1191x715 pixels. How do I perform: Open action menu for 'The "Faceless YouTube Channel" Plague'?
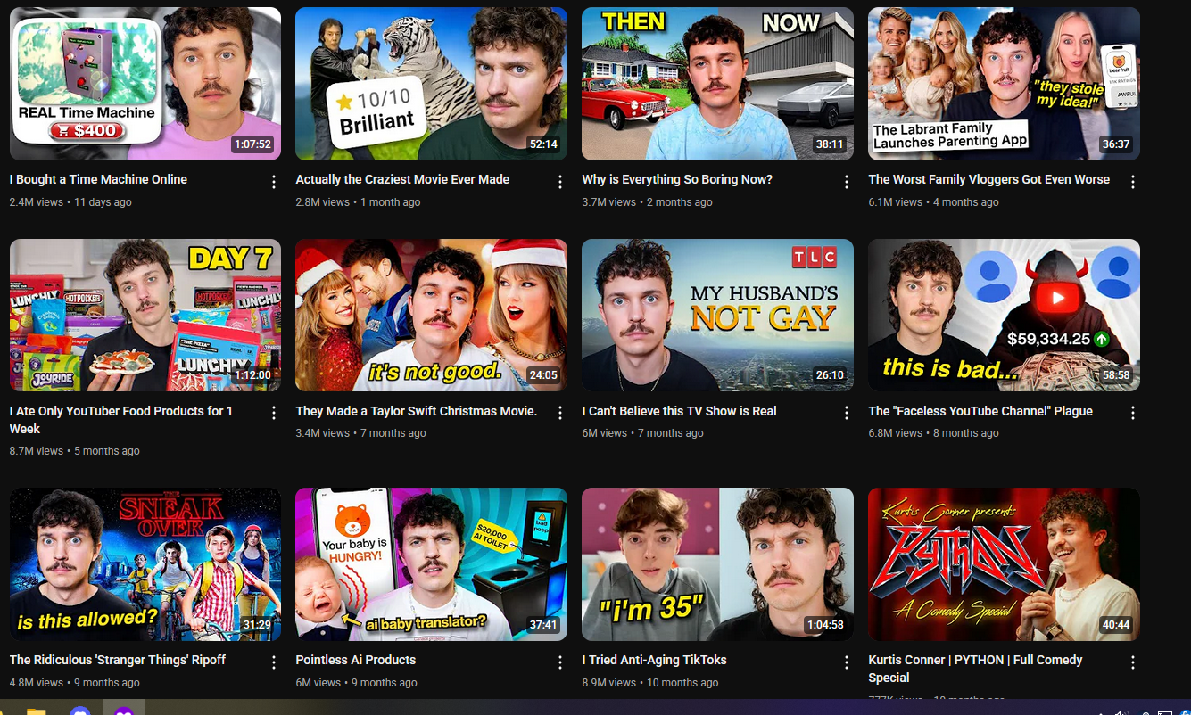click(x=1133, y=413)
